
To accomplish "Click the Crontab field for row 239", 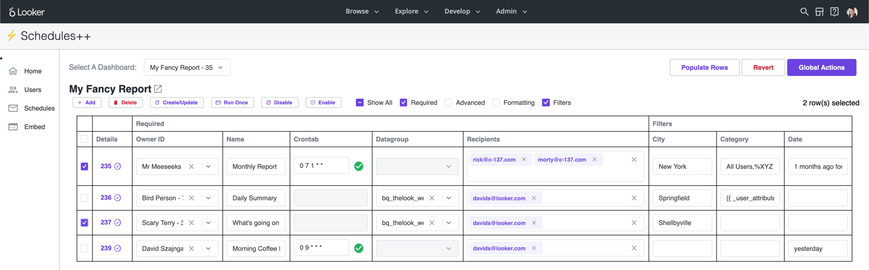I will [x=321, y=248].
